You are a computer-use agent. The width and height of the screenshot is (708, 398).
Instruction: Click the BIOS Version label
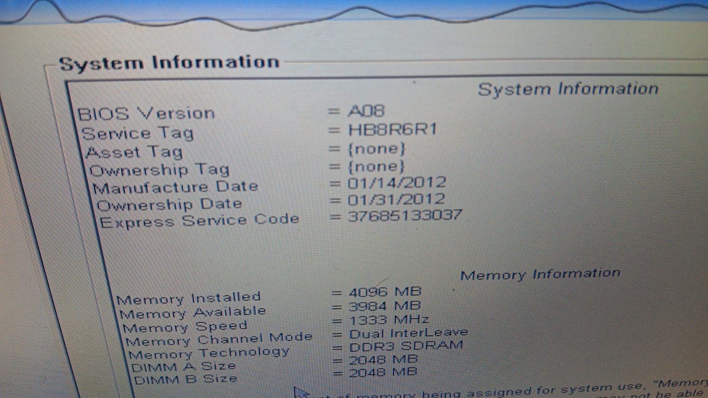(146, 114)
